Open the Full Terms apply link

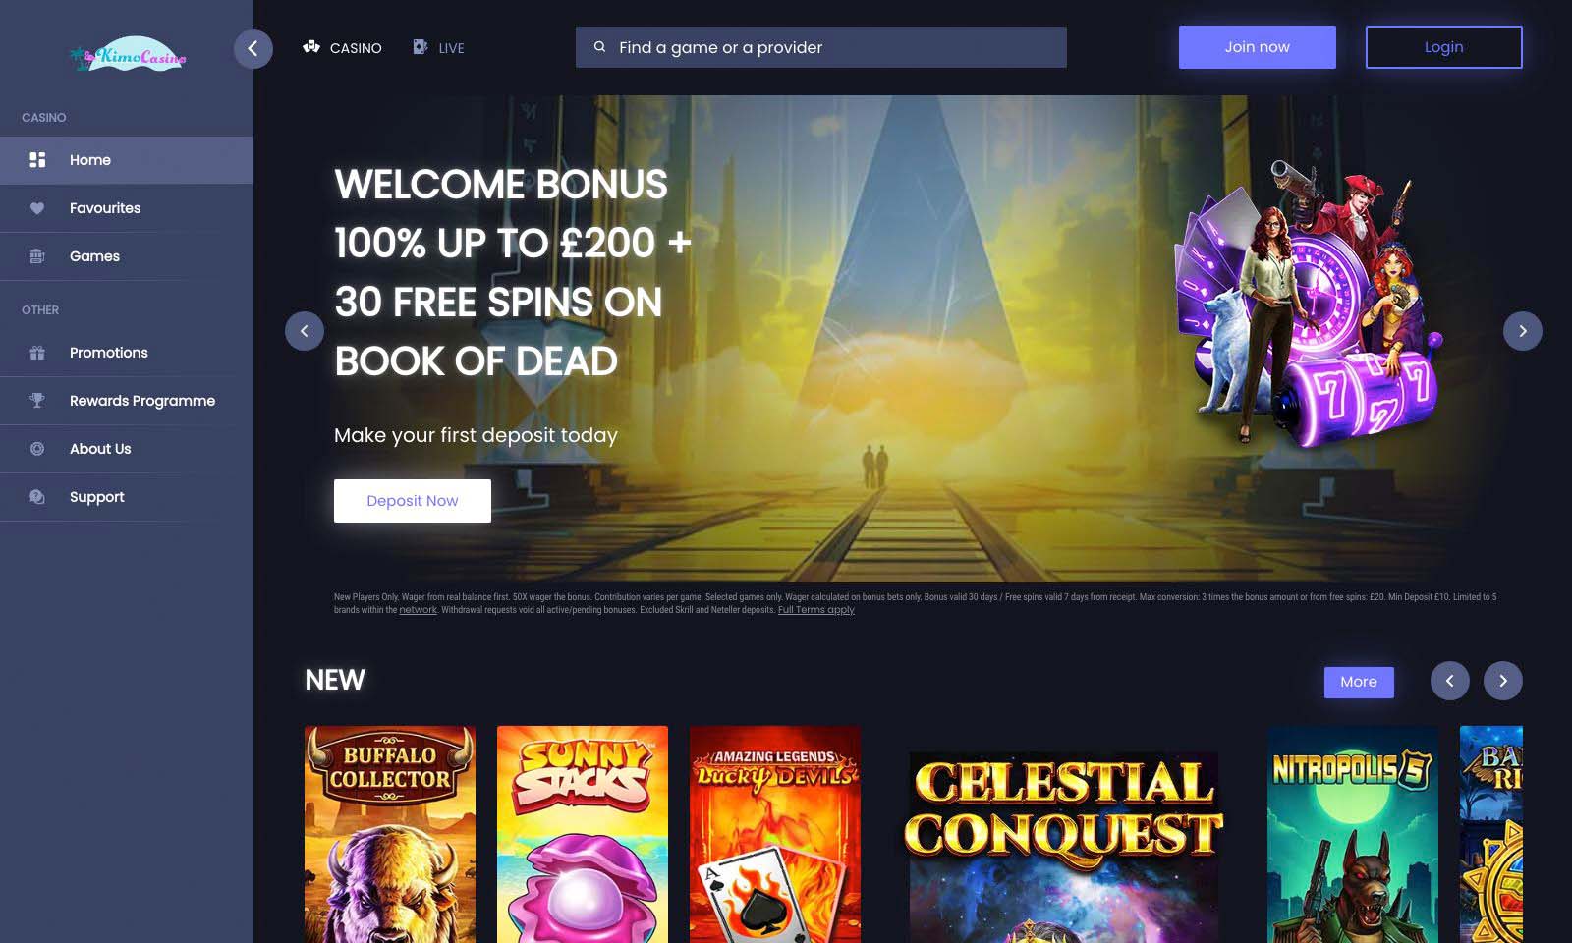(815, 610)
